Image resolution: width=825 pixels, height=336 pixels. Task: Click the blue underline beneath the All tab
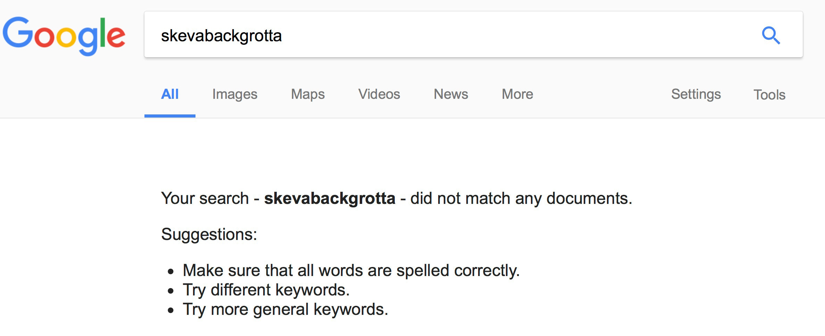pyautogui.click(x=170, y=116)
